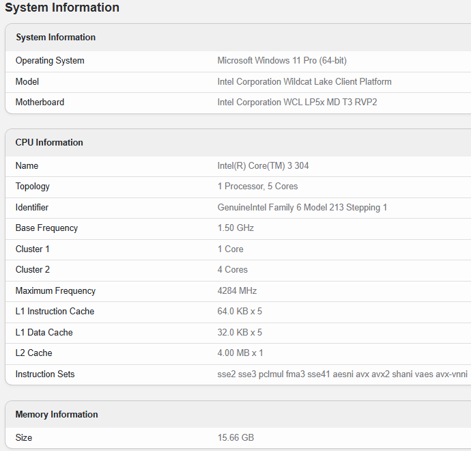Select the Instruction Sets value text
Screen dimensions: 471x451
pyautogui.click(x=342, y=374)
